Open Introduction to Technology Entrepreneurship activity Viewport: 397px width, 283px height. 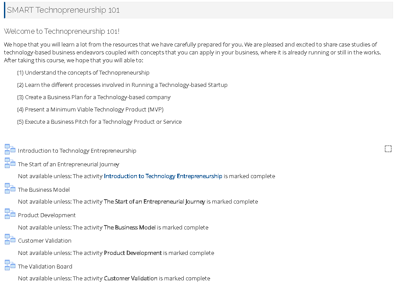click(x=77, y=150)
